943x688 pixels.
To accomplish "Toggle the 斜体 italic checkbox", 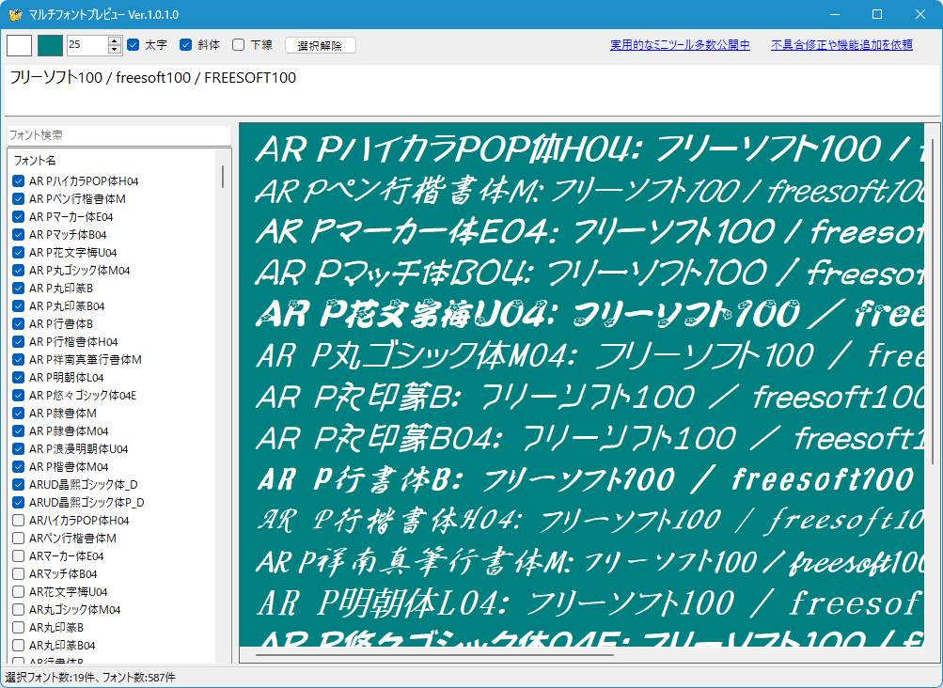I will coord(186,44).
